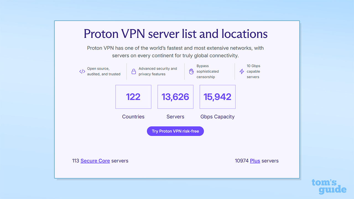Open the Plus servers link
This screenshot has height=199, width=354.
point(255,161)
